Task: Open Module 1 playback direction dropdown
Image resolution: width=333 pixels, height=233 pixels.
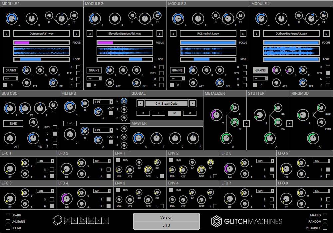Action: click(10, 78)
